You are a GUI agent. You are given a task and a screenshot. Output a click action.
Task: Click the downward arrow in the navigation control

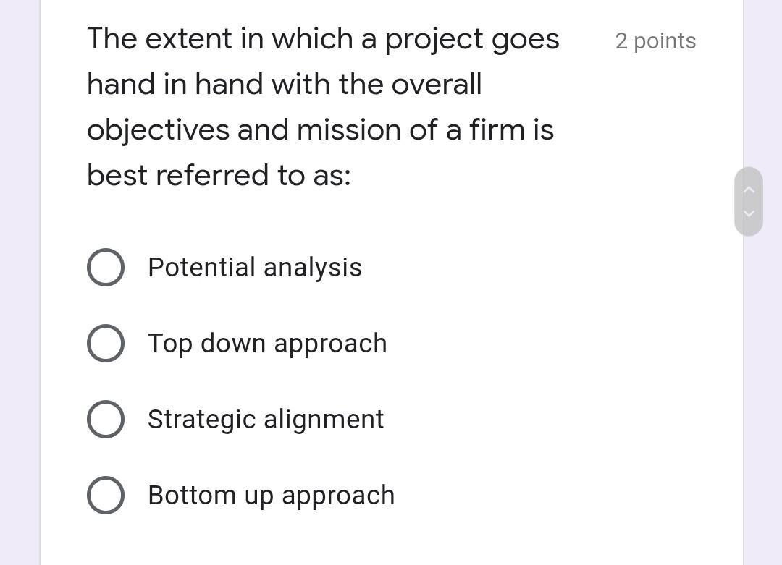click(749, 213)
